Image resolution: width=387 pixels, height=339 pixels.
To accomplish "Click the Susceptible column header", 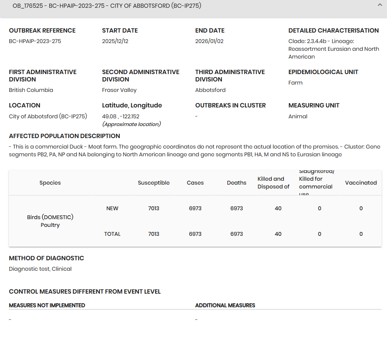I will click(154, 183).
